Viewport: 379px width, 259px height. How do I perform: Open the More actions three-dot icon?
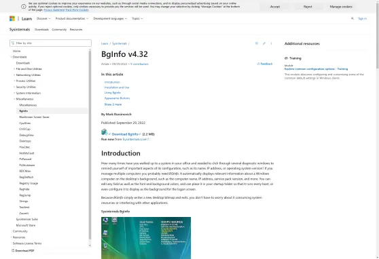pos(271,43)
